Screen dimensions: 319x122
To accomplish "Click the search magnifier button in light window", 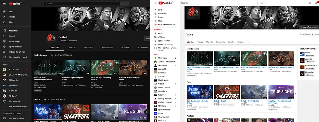I will tap(262, 3).
